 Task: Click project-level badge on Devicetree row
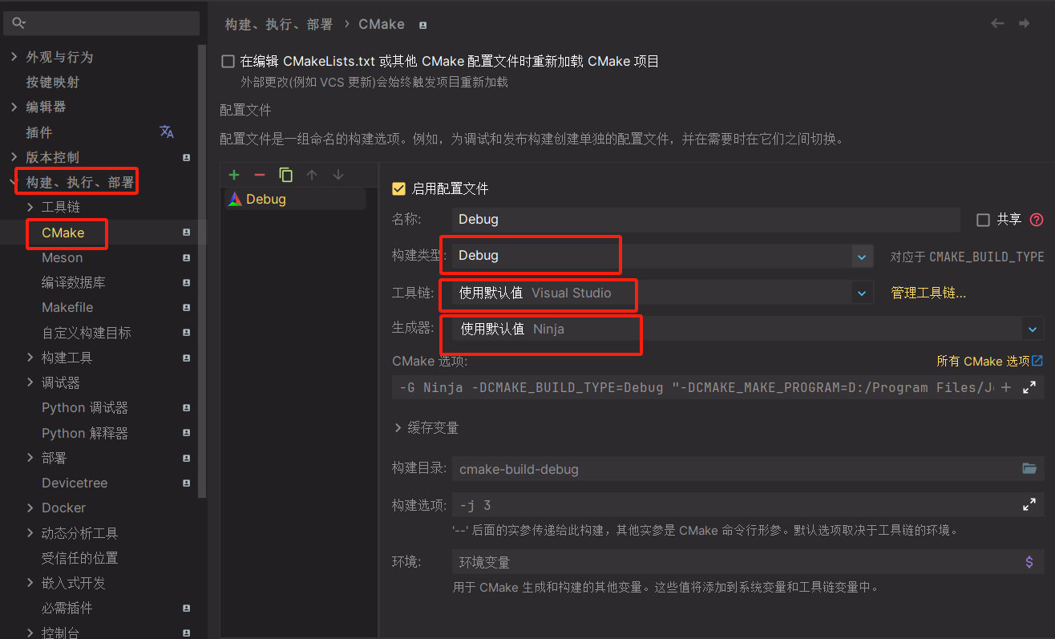tap(186, 483)
